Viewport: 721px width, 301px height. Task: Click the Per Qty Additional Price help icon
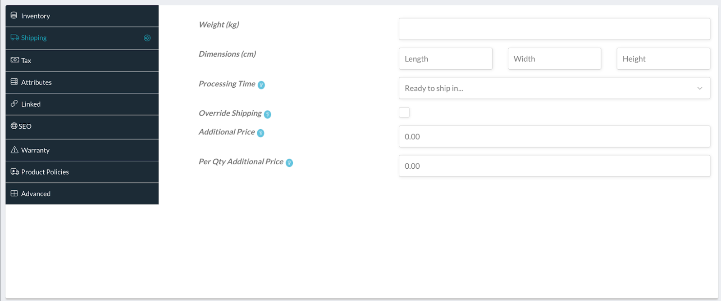click(289, 163)
